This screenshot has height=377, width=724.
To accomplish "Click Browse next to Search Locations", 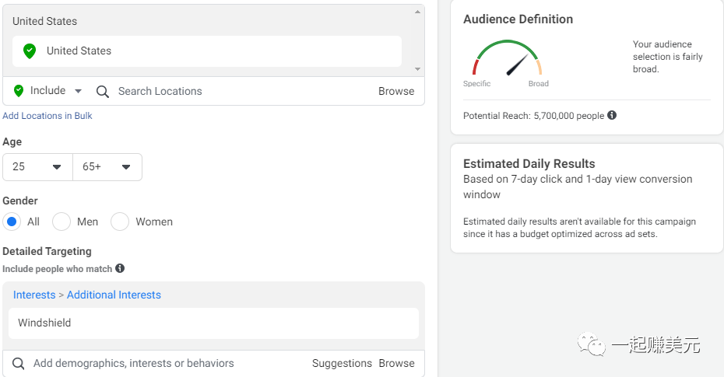I will point(396,91).
